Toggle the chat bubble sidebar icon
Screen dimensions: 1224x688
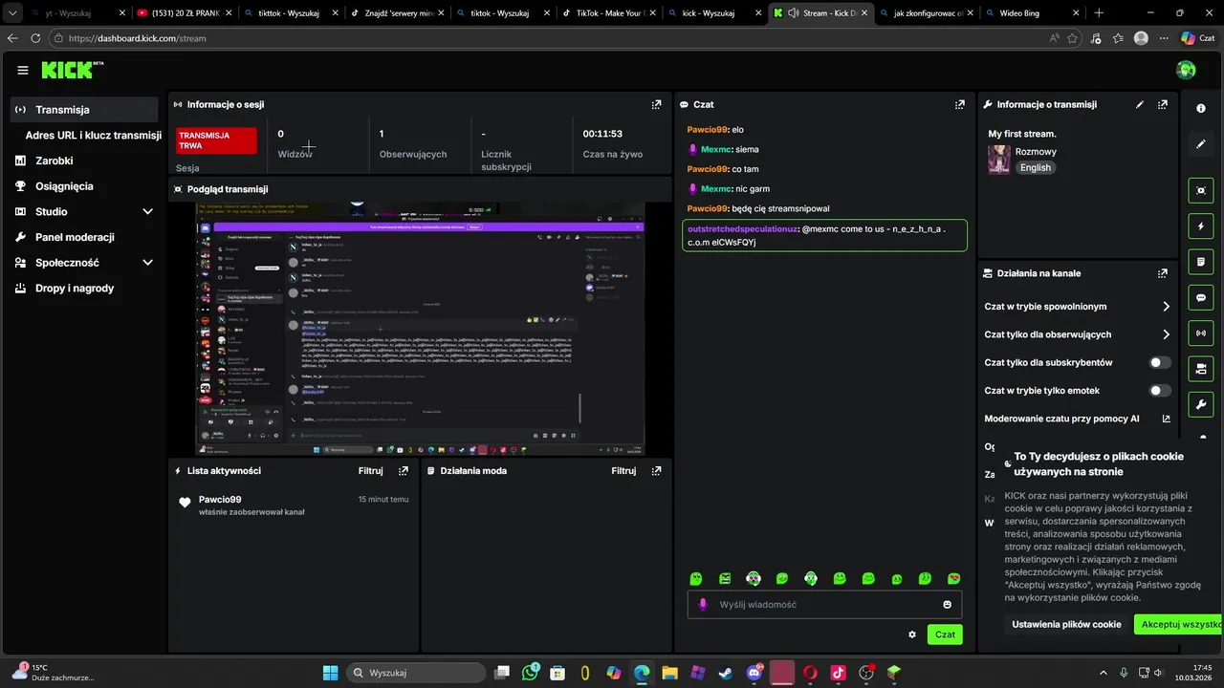(1201, 297)
